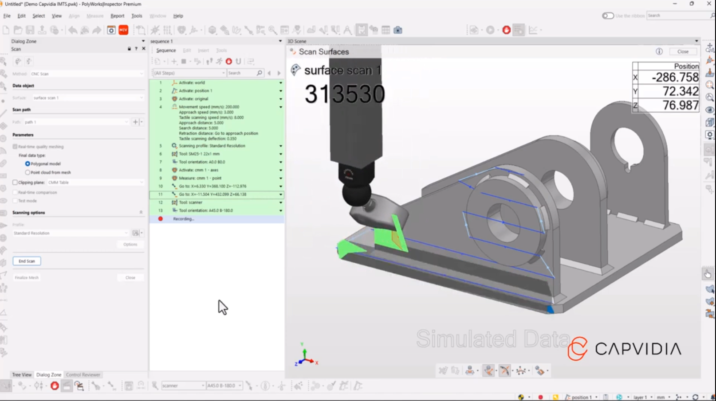Open the Path 'path 1' dropdown

click(x=76, y=122)
